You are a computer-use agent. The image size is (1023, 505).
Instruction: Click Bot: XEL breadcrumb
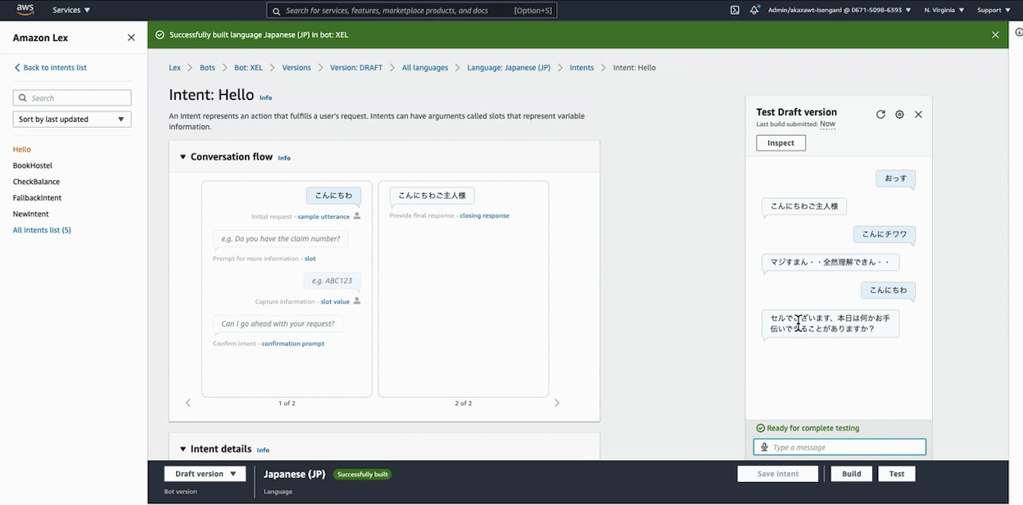tap(248, 68)
